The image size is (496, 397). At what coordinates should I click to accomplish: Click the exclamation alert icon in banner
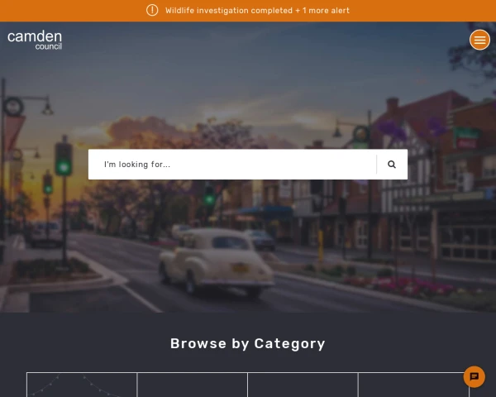(x=152, y=10)
